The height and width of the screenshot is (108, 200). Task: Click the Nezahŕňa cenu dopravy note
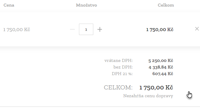[148, 96]
